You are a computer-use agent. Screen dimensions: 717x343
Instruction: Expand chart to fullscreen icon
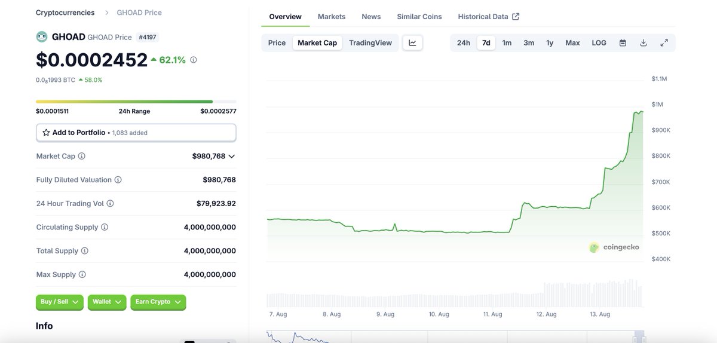pyautogui.click(x=664, y=43)
